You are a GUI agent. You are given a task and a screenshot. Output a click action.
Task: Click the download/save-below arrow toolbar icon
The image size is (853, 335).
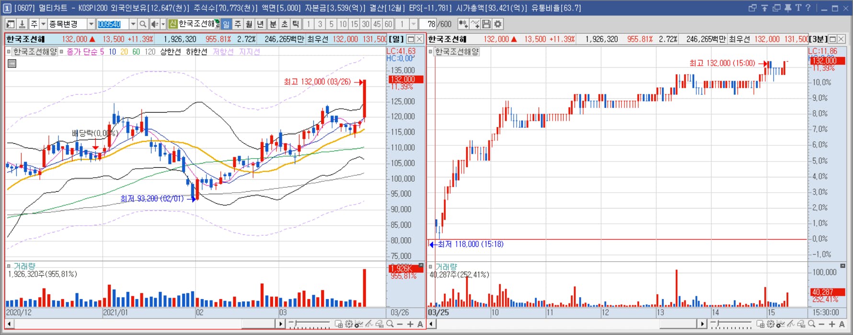point(22,24)
